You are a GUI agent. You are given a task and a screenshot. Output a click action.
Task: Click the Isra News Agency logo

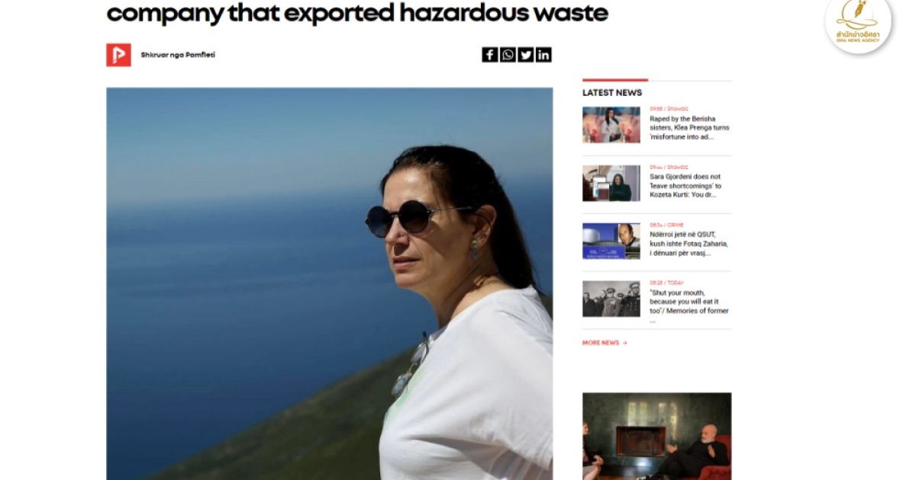858,24
